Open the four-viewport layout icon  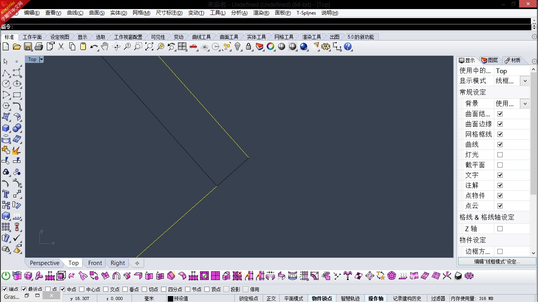(x=182, y=46)
